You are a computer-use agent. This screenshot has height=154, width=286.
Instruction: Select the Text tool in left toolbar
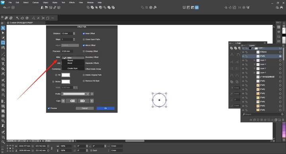click(x=3, y=64)
